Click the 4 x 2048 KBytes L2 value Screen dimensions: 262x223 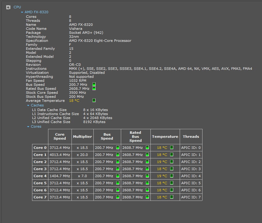pos(98,118)
